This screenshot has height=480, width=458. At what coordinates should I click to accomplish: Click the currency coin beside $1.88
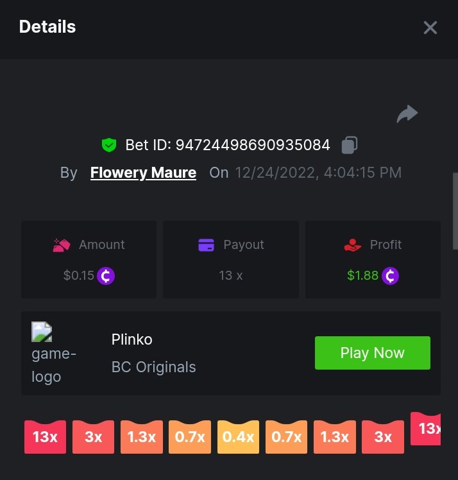tap(390, 276)
